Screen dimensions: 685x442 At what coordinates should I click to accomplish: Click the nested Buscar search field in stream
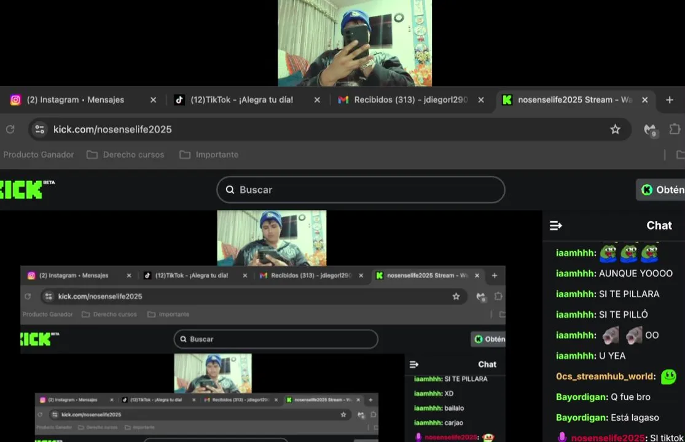(276, 339)
